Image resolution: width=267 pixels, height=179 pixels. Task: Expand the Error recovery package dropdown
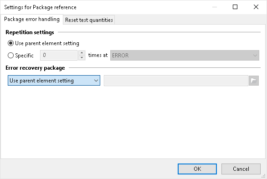[x=54, y=80]
